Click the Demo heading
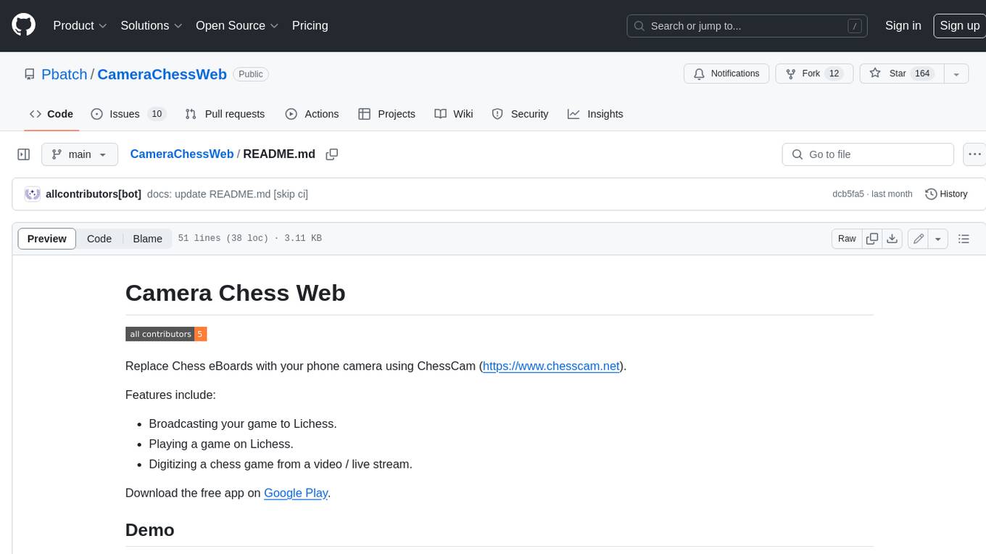This screenshot has width=986, height=554. (x=150, y=530)
